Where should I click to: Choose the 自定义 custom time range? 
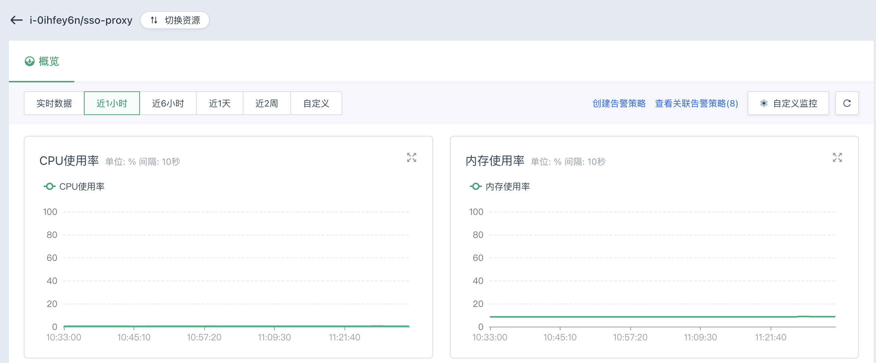316,103
